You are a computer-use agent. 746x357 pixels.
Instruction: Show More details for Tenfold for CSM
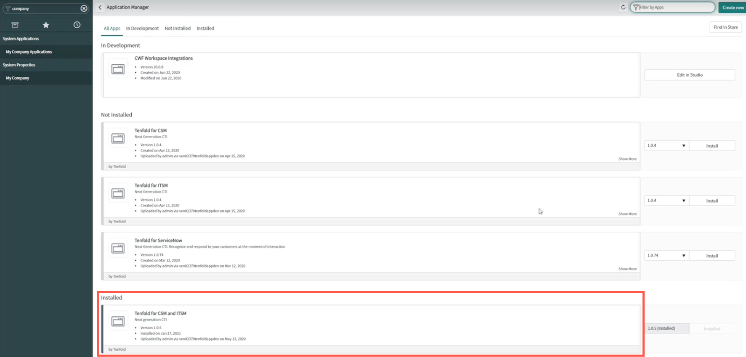coord(627,159)
